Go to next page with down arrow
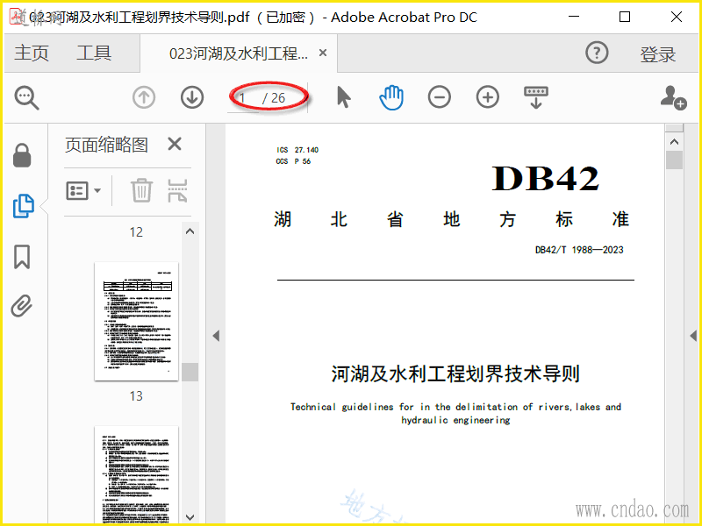 192,97
